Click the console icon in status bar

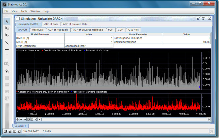click(x=19, y=131)
